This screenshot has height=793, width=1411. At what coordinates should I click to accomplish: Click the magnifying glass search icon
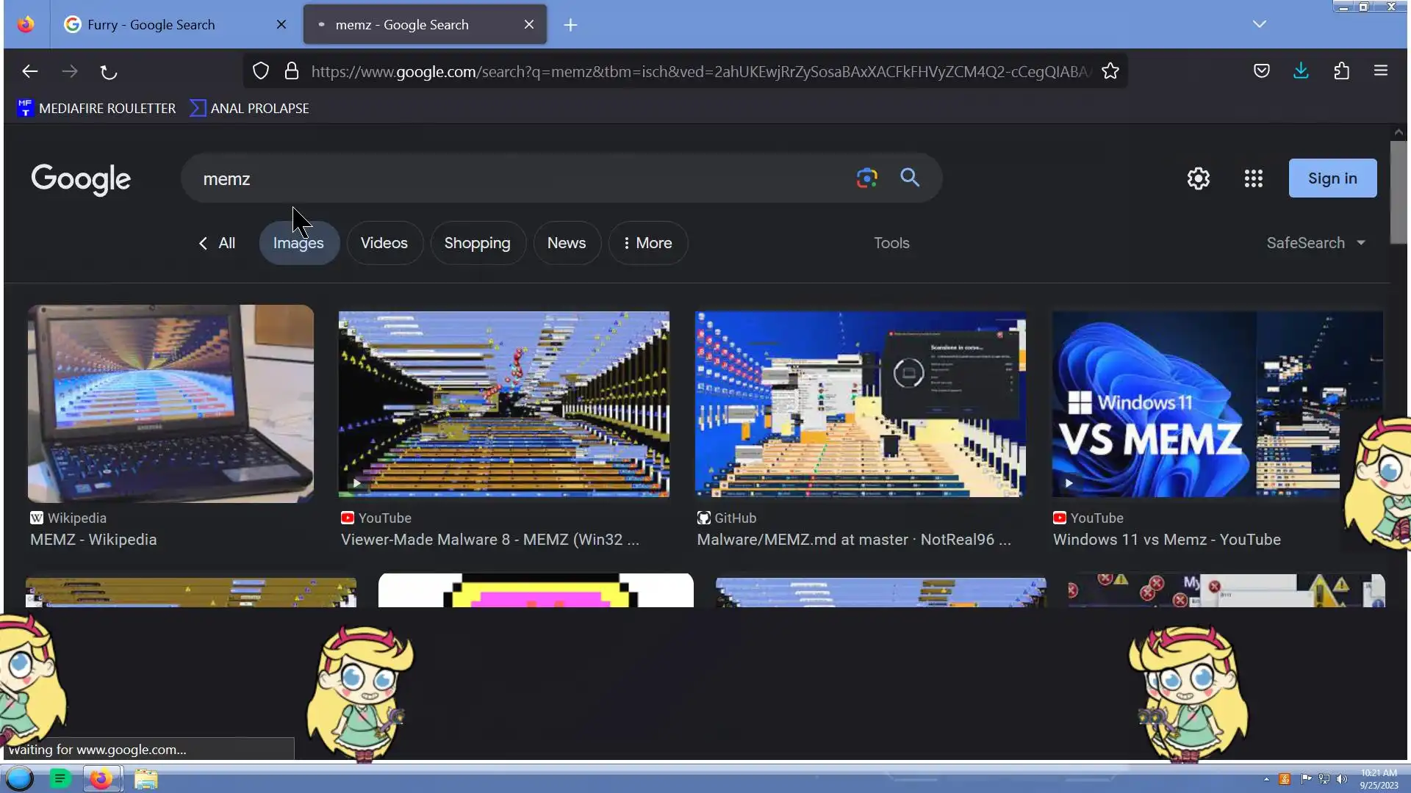click(x=910, y=178)
